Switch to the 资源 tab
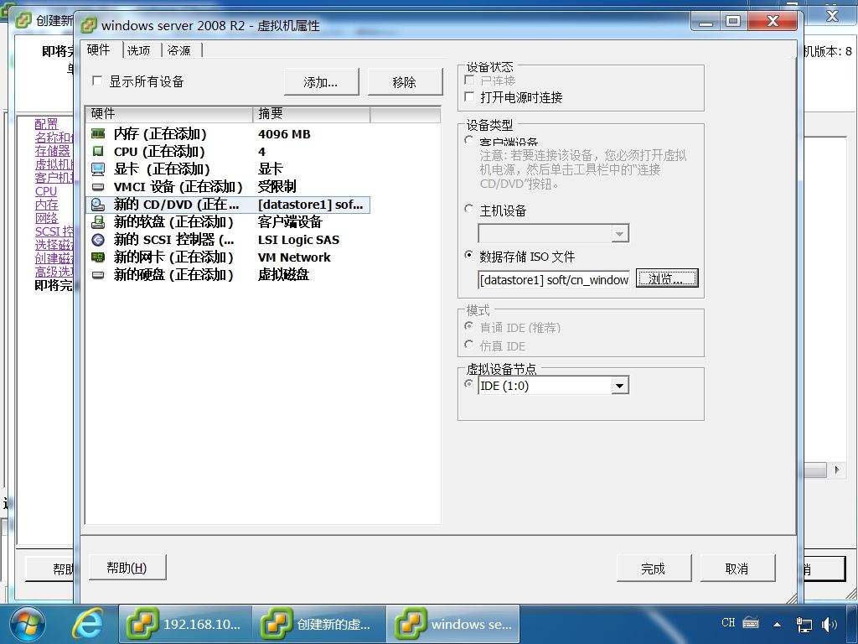858x644 pixels. pyautogui.click(x=179, y=50)
